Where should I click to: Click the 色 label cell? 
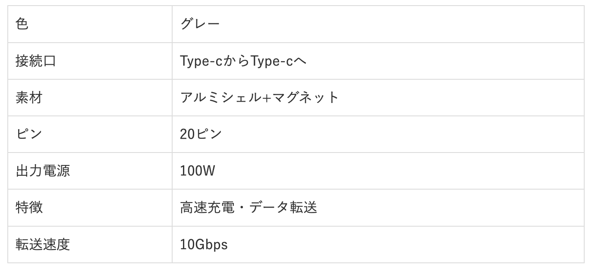(22, 24)
